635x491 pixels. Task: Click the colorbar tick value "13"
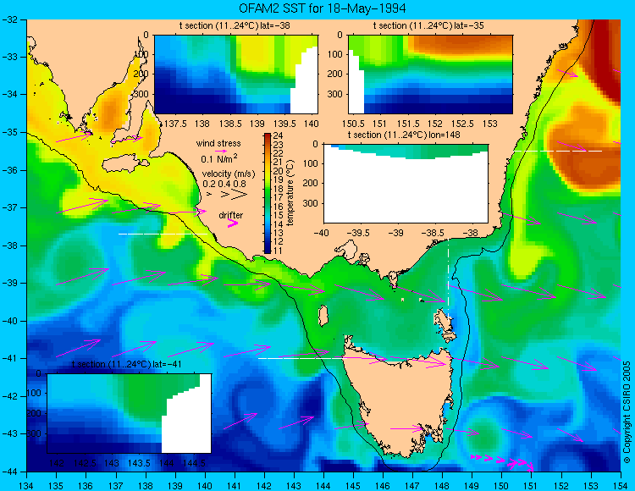click(278, 233)
